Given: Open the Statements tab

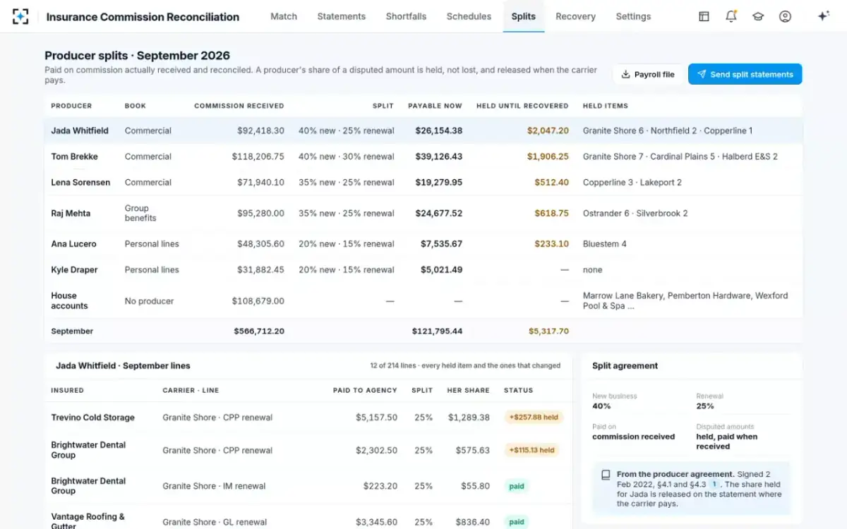Looking at the screenshot, I should click(342, 16).
